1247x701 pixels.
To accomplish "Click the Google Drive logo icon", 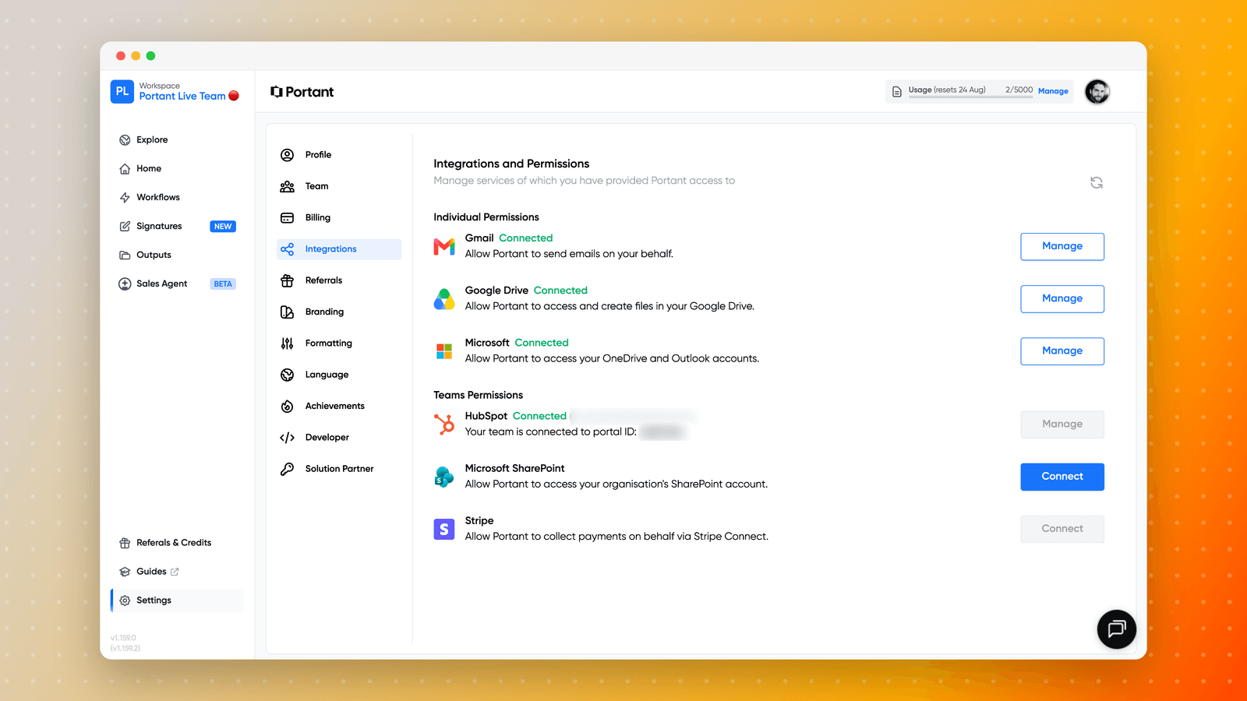I will click(444, 299).
